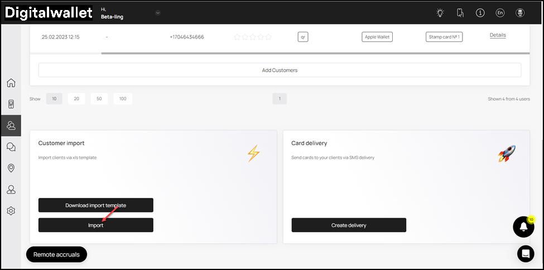
Task: Click the Import button
Action: coord(95,225)
